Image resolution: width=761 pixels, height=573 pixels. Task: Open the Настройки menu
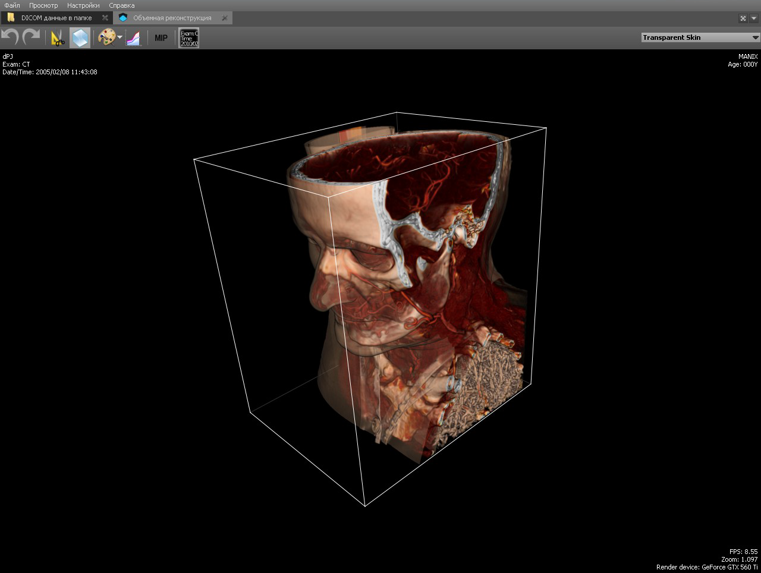[x=83, y=5]
